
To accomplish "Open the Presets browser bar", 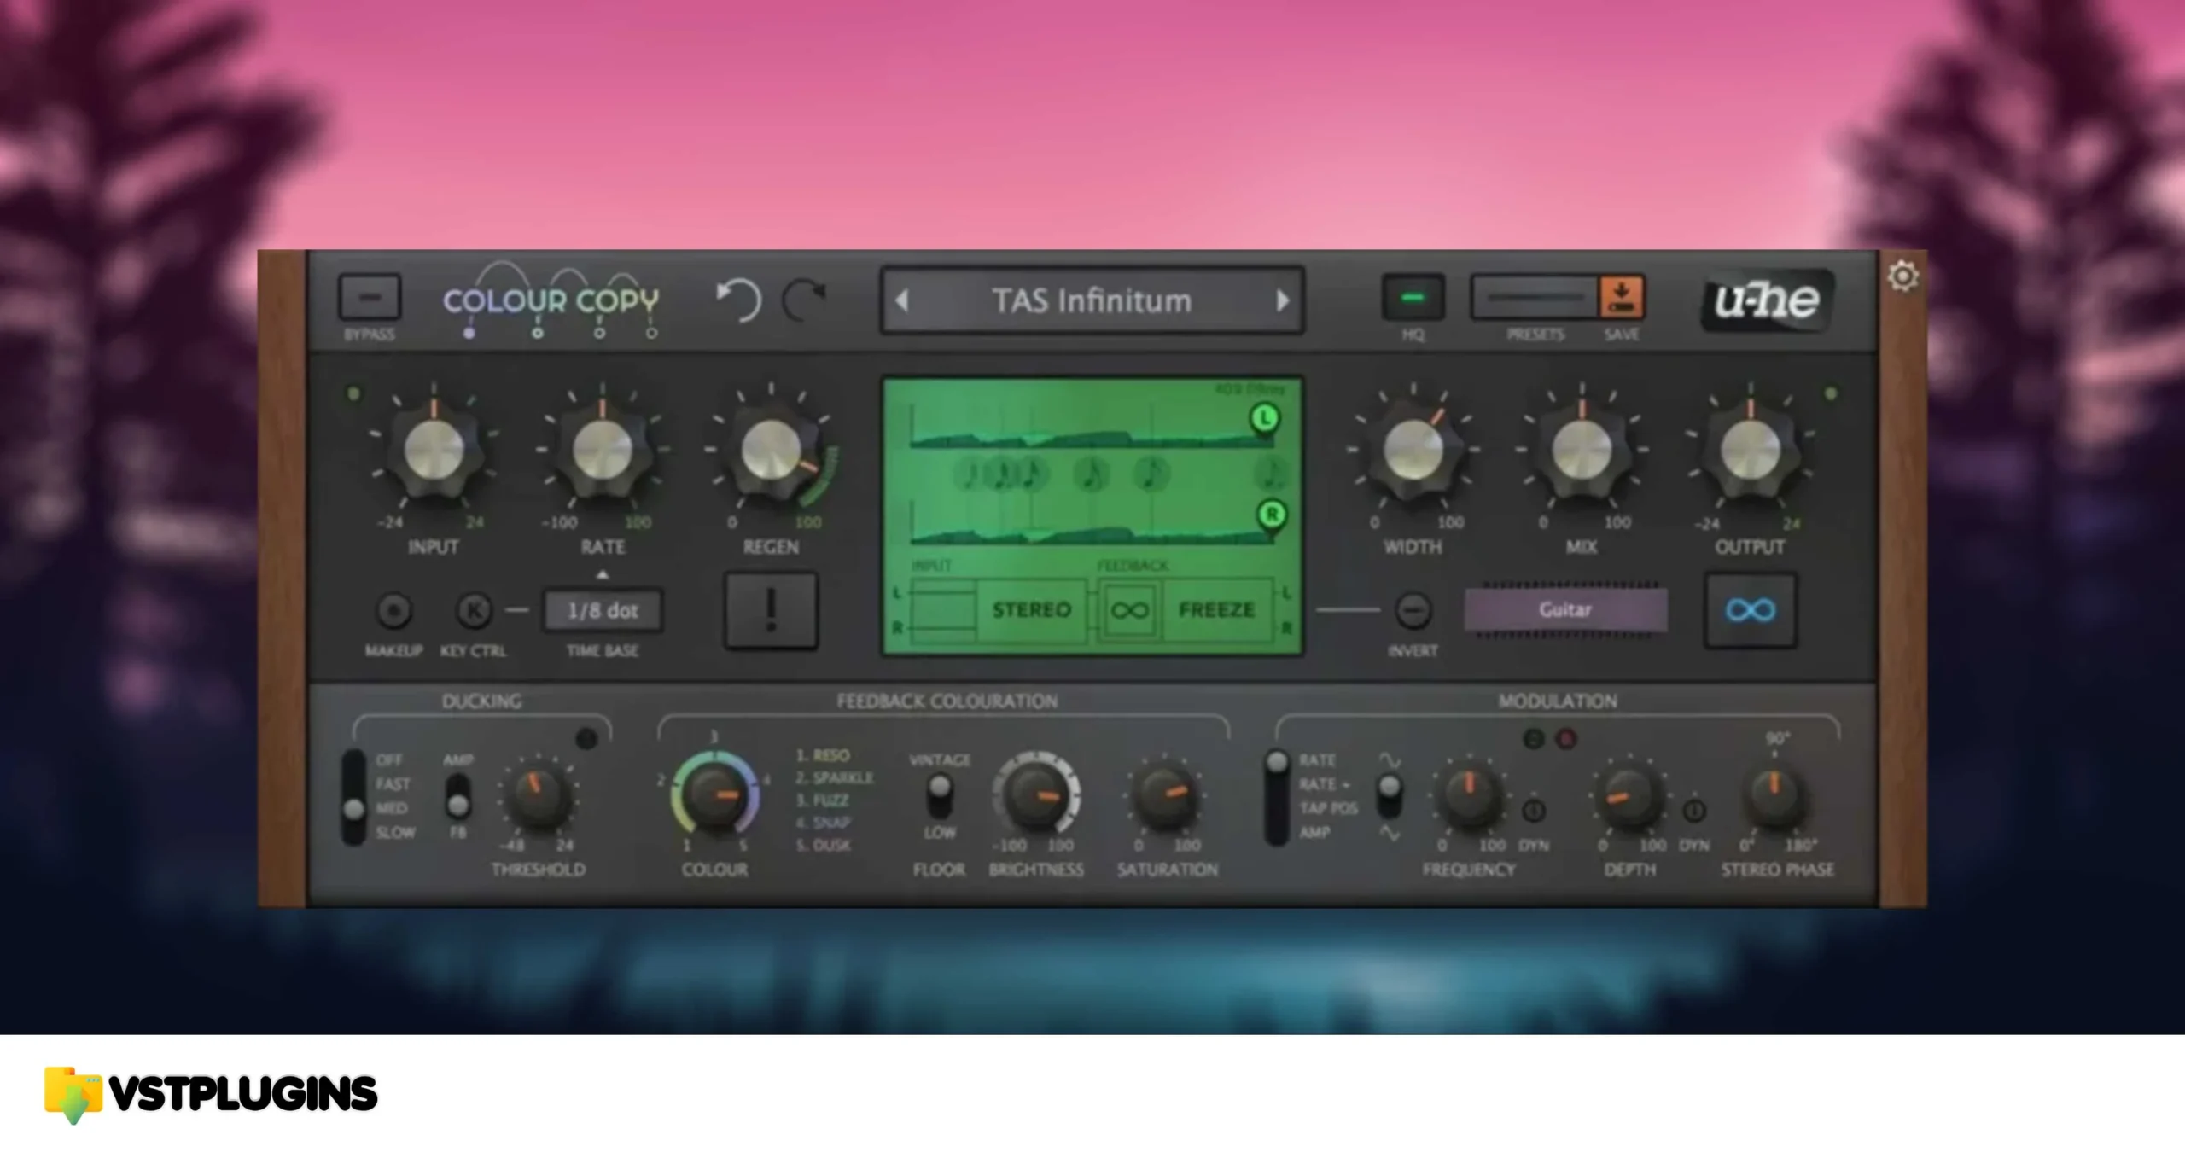I will coord(1535,298).
